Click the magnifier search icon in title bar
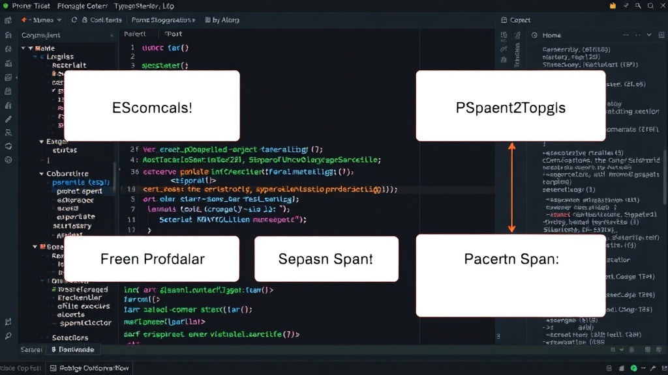 click(638, 6)
